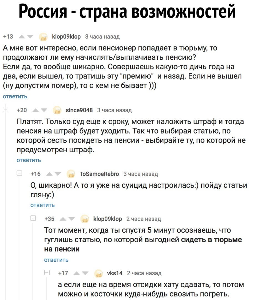Open since9048's profile avatar
Viewport: 255px width, 300px height.
pos(57,110)
